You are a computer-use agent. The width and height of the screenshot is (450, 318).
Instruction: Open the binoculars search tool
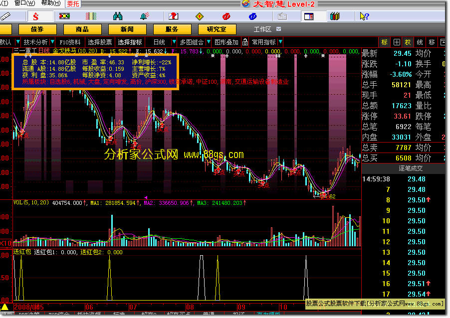tap(118, 16)
